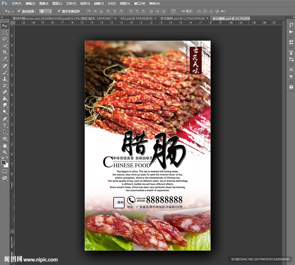The width and height of the screenshot is (295, 265).
Task: Select the Eyedropper tool
Action: tap(5, 59)
